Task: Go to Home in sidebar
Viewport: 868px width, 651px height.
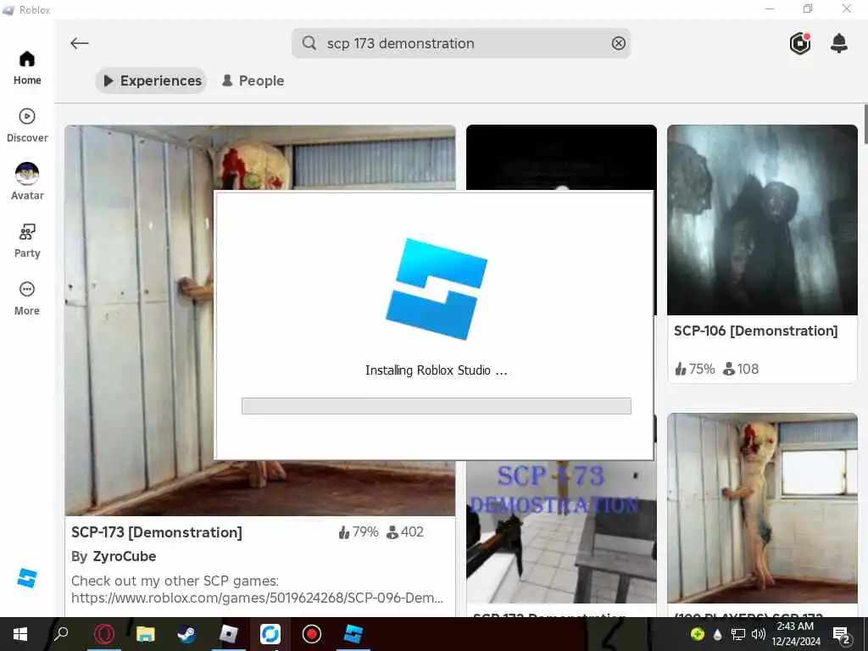Action: pyautogui.click(x=27, y=68)
